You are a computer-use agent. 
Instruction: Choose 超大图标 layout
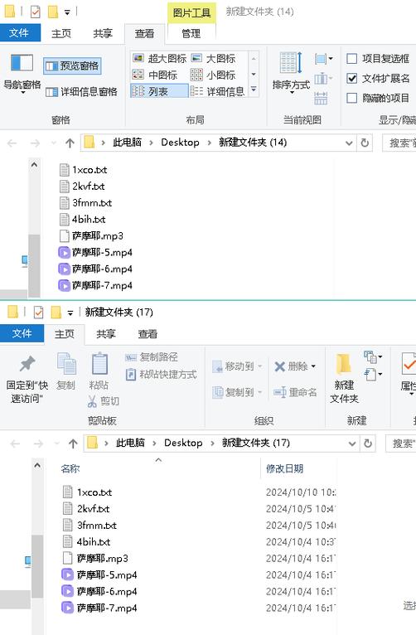pos(159,59)
